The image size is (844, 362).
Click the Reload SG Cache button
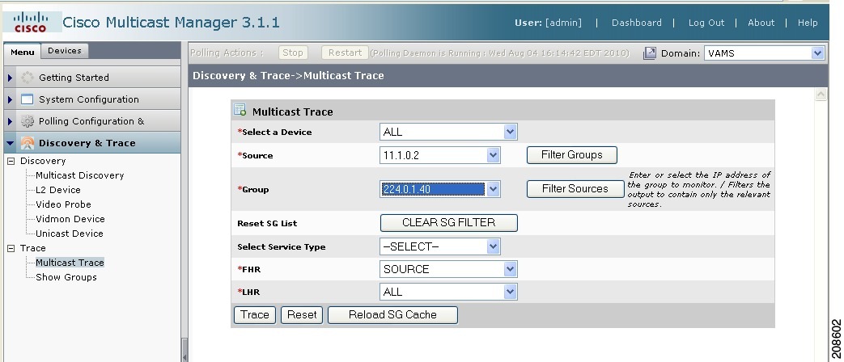coord(392,315)
